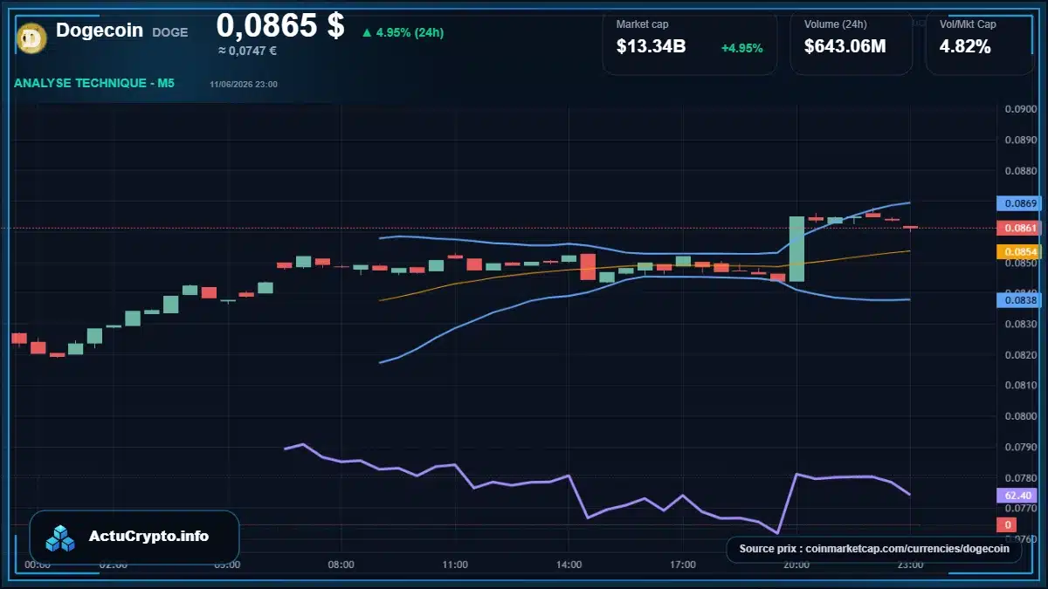Click the Dogecoin title text
1048x589 pixels.
[100, 31]
